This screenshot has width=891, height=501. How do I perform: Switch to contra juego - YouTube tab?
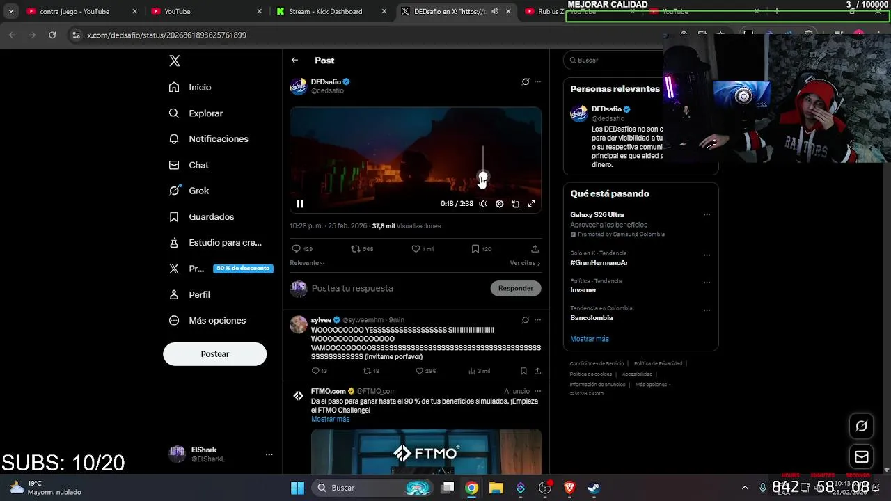tap(81, 11)
